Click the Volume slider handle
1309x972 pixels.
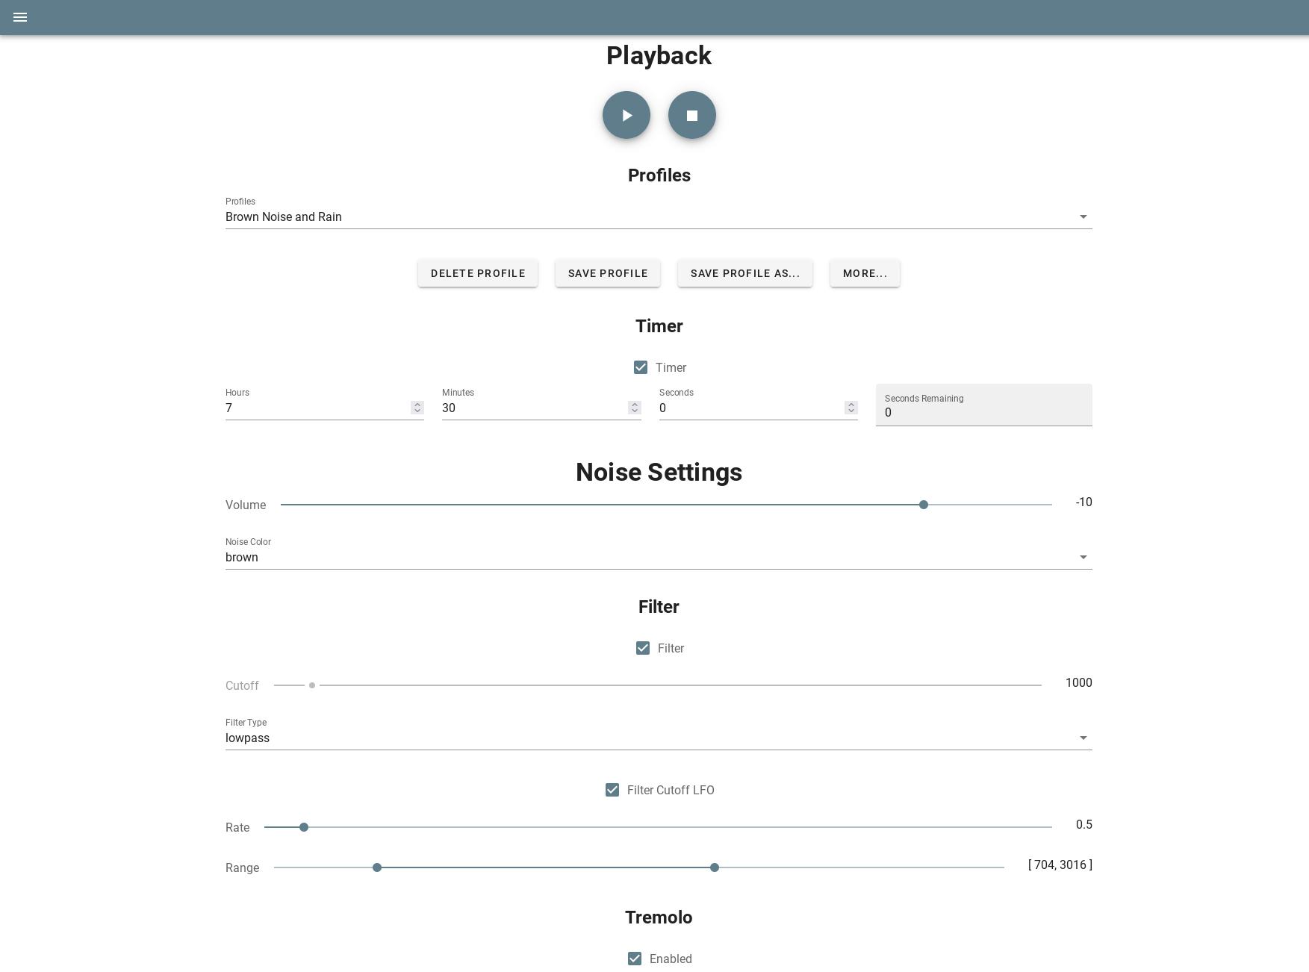click(x=924, y=505)
